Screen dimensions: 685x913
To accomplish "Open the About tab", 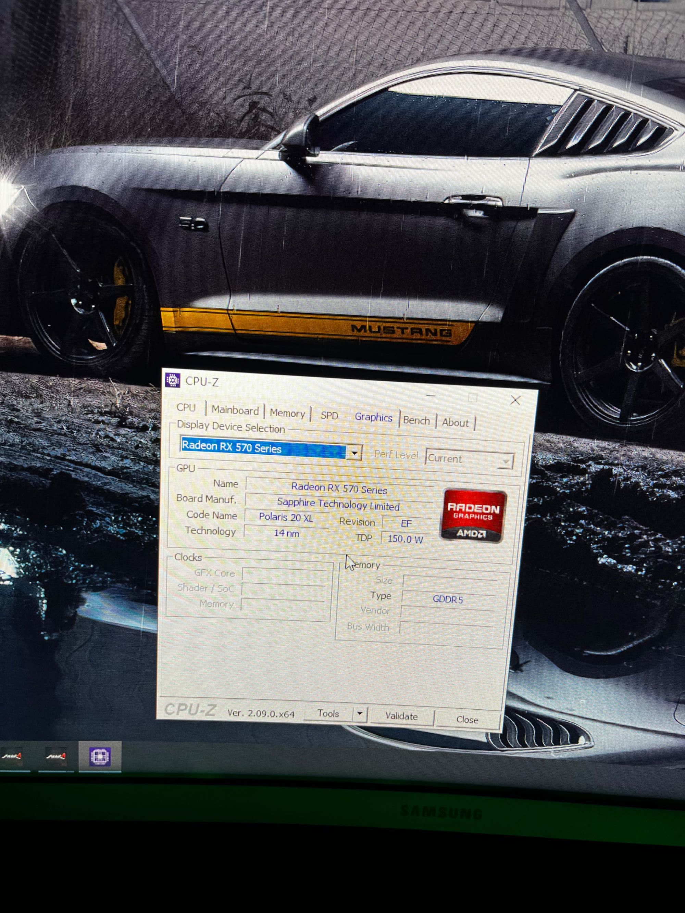I will [x=456, y=423].
